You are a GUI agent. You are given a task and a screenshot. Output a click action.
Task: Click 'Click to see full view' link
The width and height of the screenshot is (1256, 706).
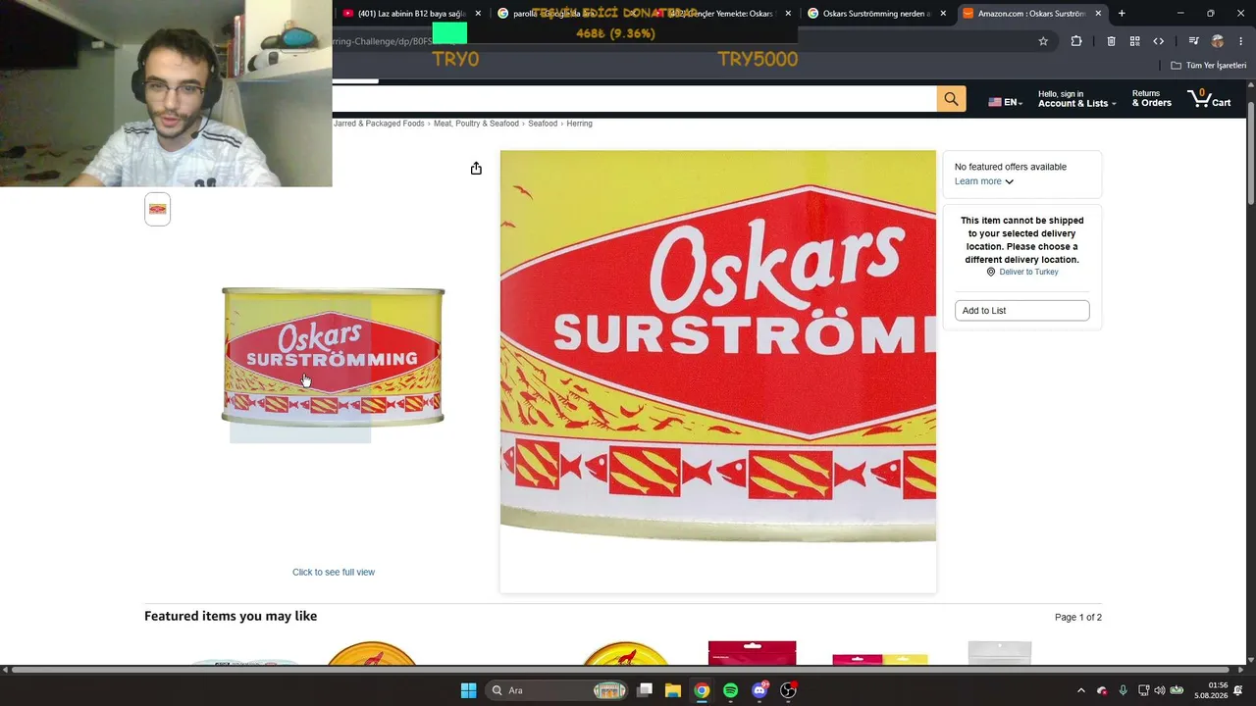point(334,573)
